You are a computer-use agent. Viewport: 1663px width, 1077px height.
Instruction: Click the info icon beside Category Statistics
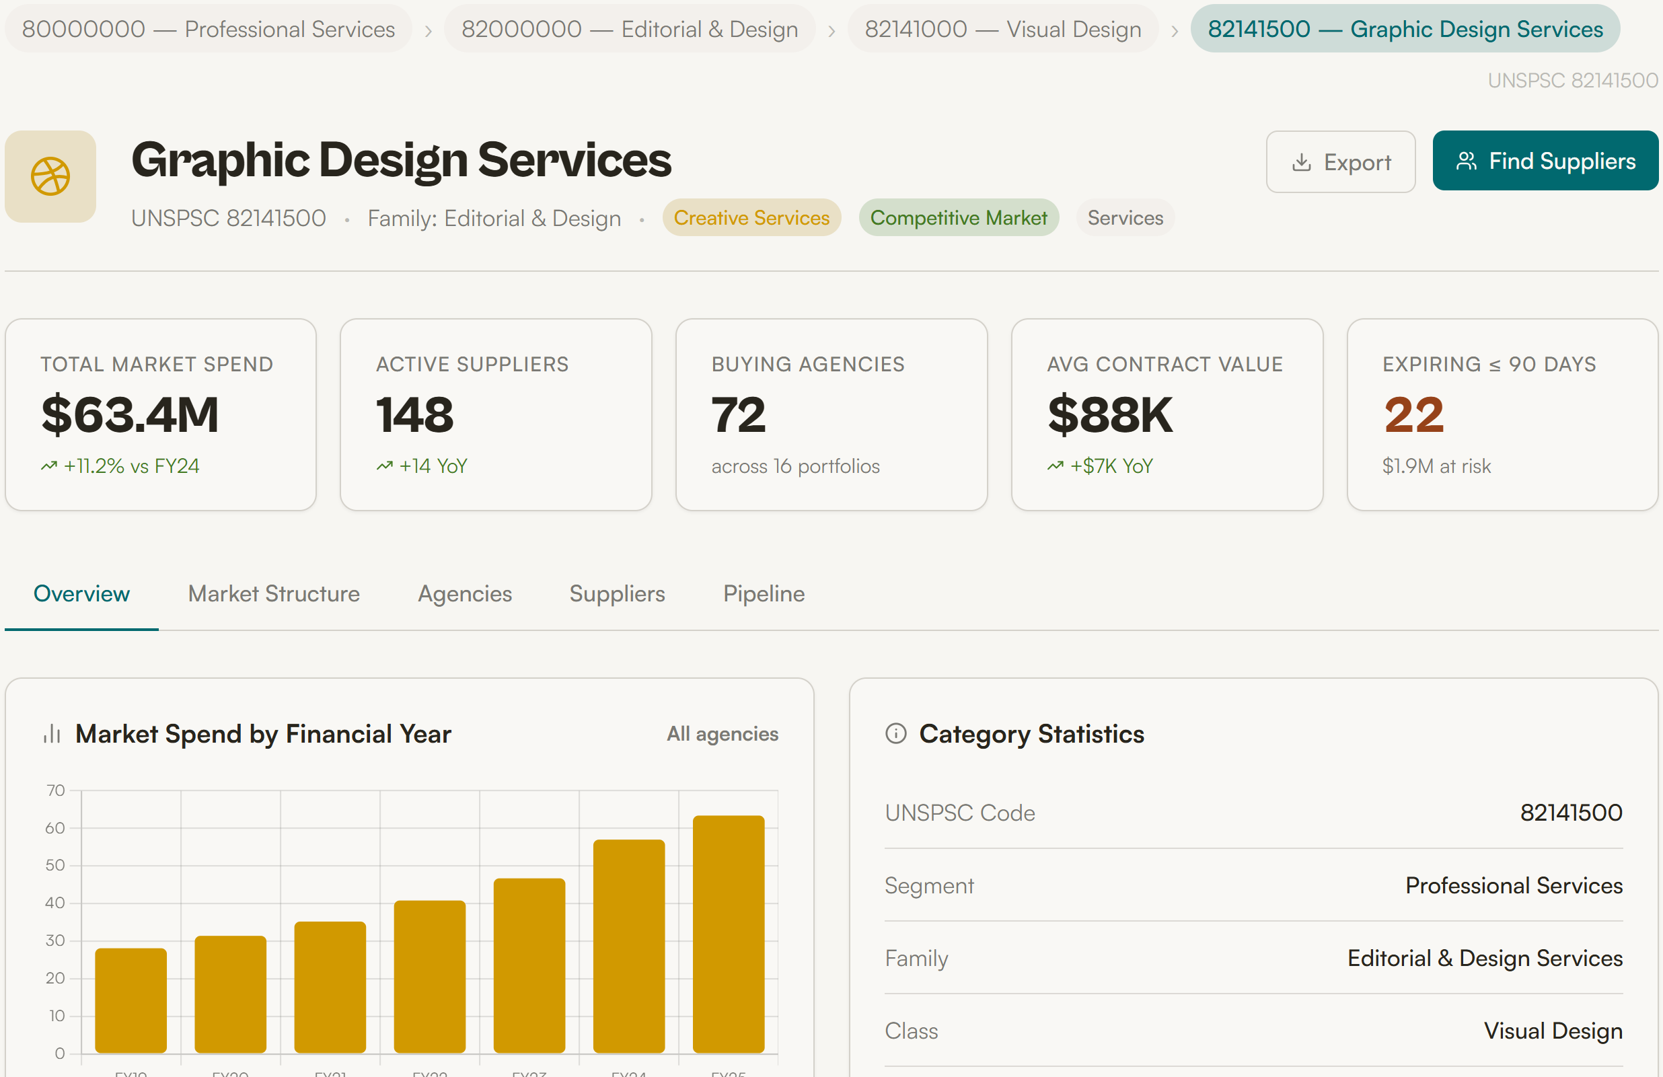point(896,733)
